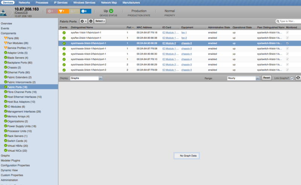Click the Reset button
301x185 pixels.
point(266,78)
